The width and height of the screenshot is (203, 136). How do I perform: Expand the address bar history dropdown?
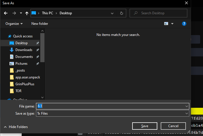(x=112, y=13)
